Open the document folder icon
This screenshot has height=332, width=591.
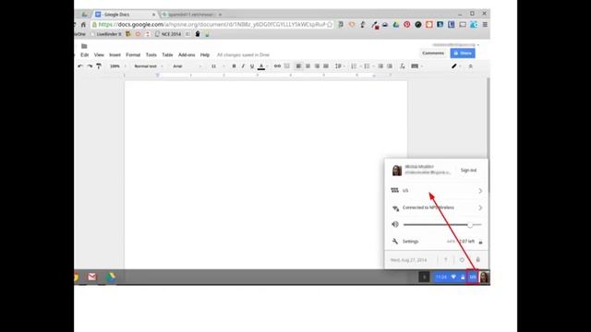tap(84, 46)
